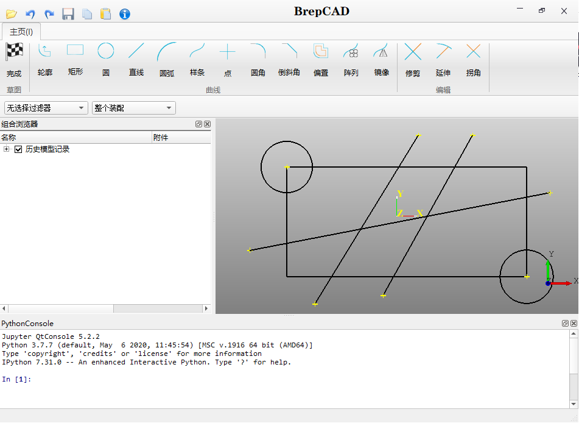Screen dimensions: 579x423
Task: Select the 阵列 pattern tool
Action: (x=351, y=60)
